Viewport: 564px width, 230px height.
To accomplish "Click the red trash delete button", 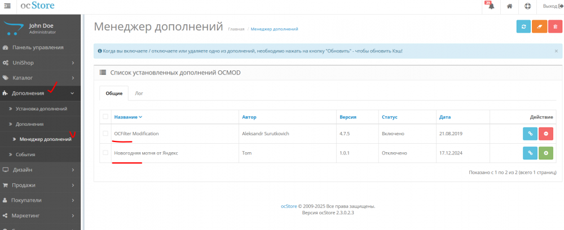I will point(556,26).
